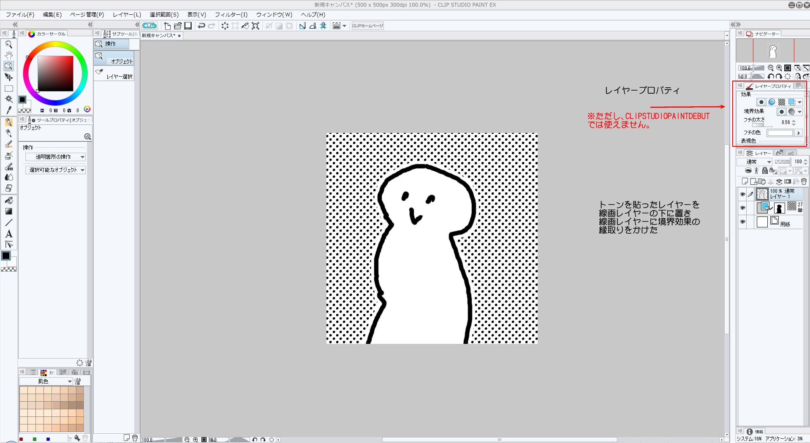Open the 透明箇所の操作 dropdown
The height and width of the screenshot is (443, 810).
tap(55, 157)
